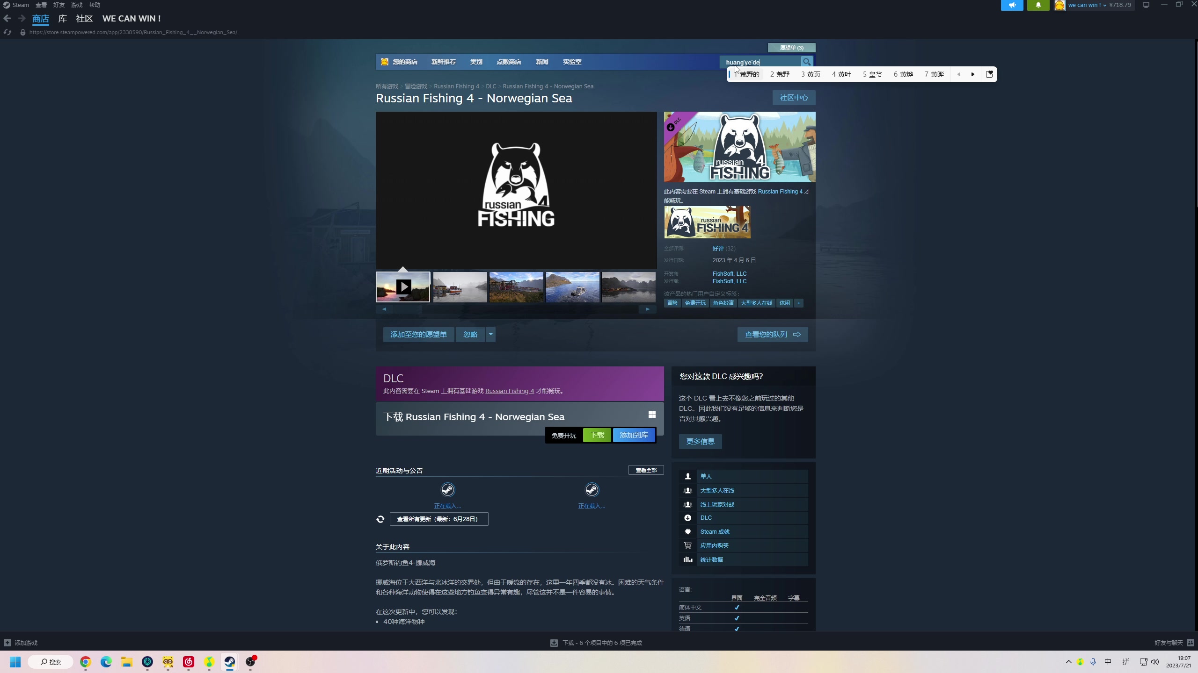Click the store search input field
This screenshot has width=1198, height=673.
pyautogui.click(x=760, y=62)
